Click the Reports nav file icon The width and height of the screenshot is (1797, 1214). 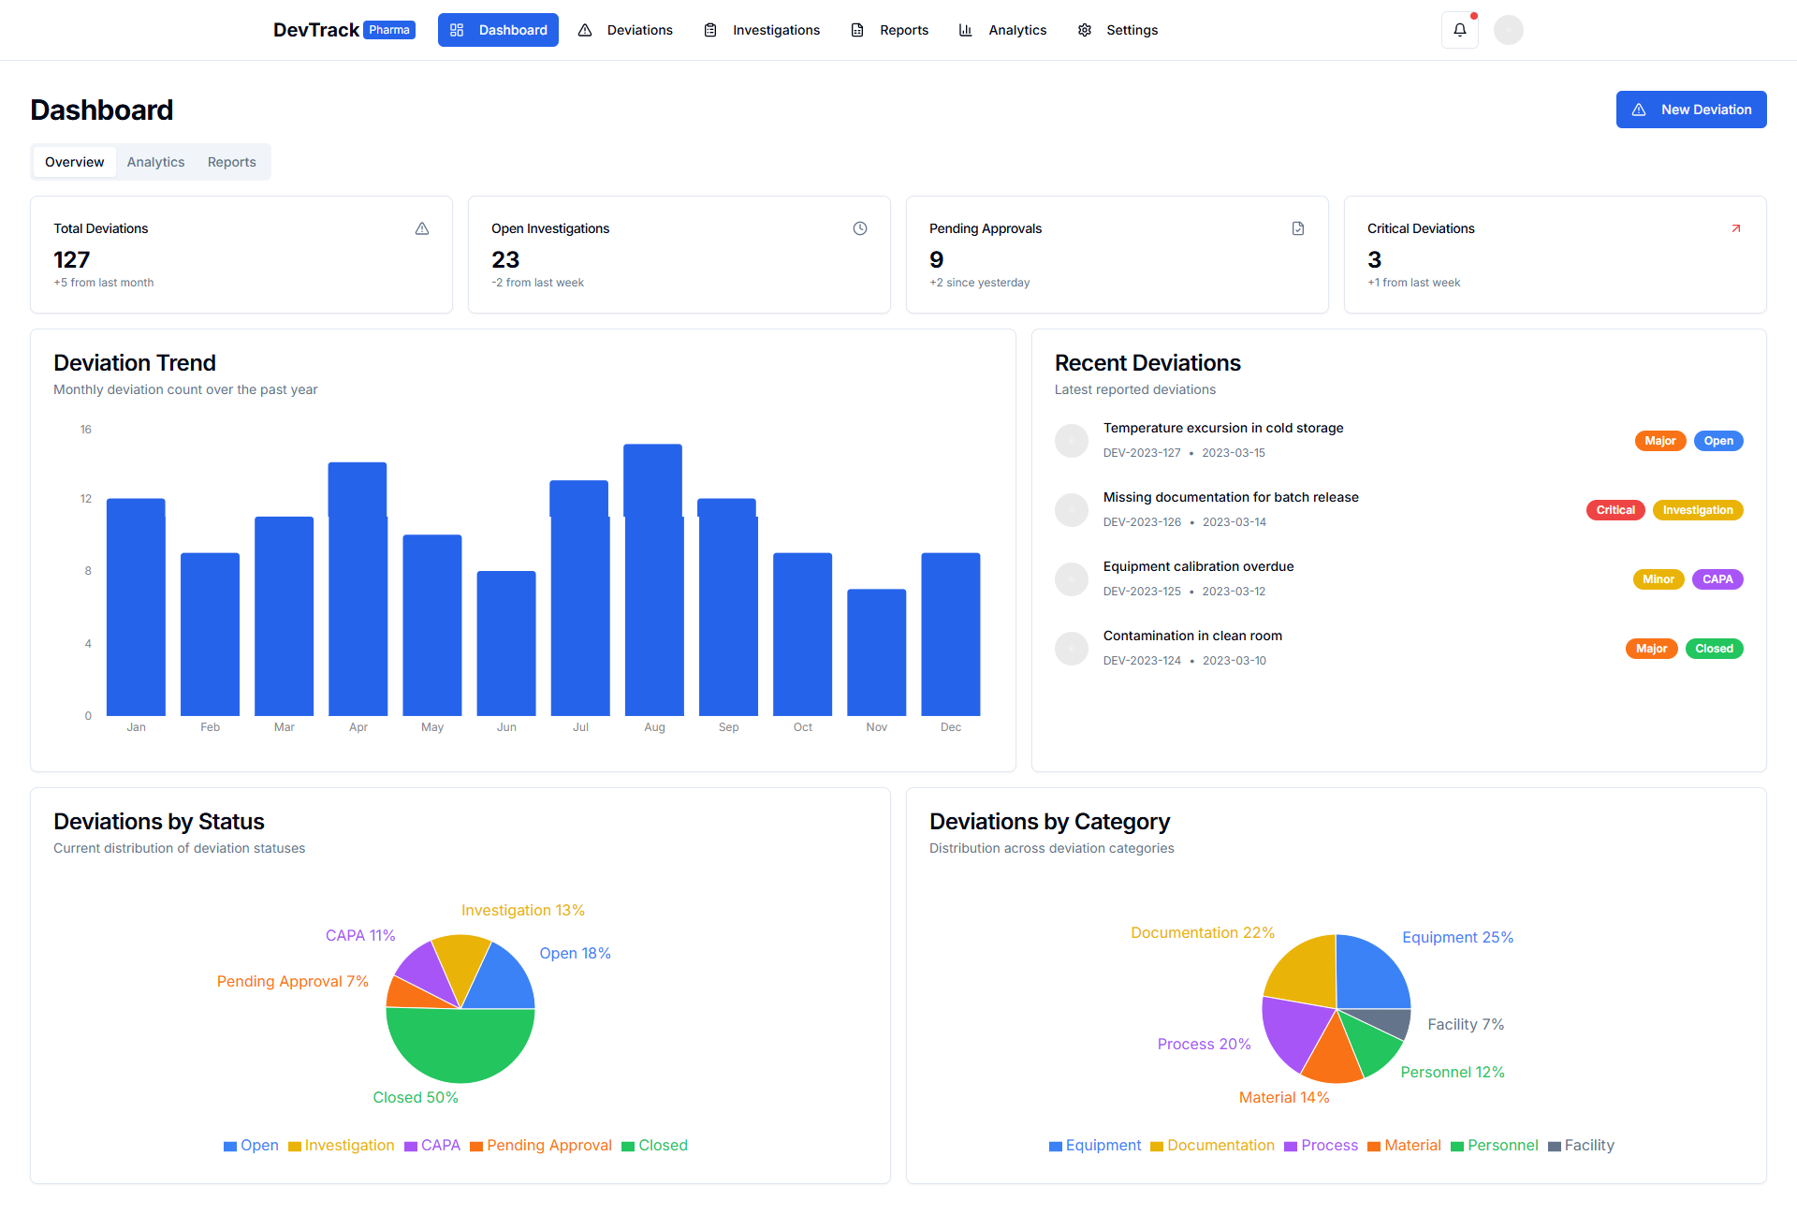click(857, 30)
